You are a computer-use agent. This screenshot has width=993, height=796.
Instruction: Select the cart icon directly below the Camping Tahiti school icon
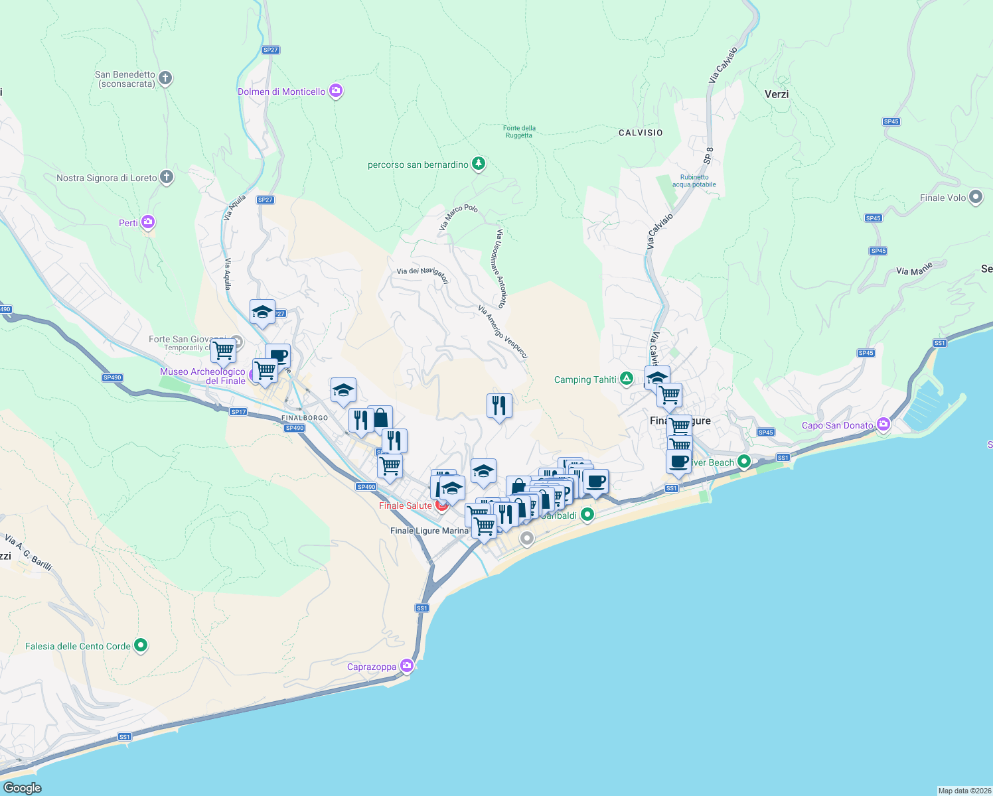[x=669, y=396]
